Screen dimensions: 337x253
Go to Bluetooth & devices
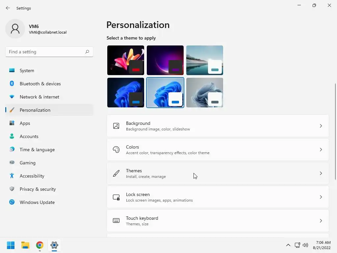tap(49, 84)
